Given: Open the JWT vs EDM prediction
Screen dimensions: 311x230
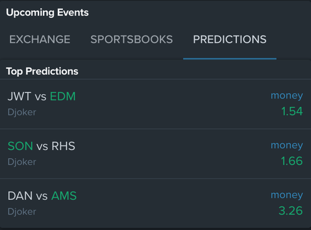Looking at the screenshot, I should pos(155,104).
